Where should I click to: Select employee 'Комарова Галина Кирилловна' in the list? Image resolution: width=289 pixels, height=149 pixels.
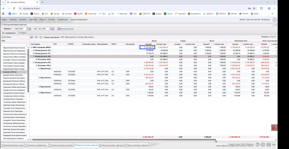coord(14,120)
